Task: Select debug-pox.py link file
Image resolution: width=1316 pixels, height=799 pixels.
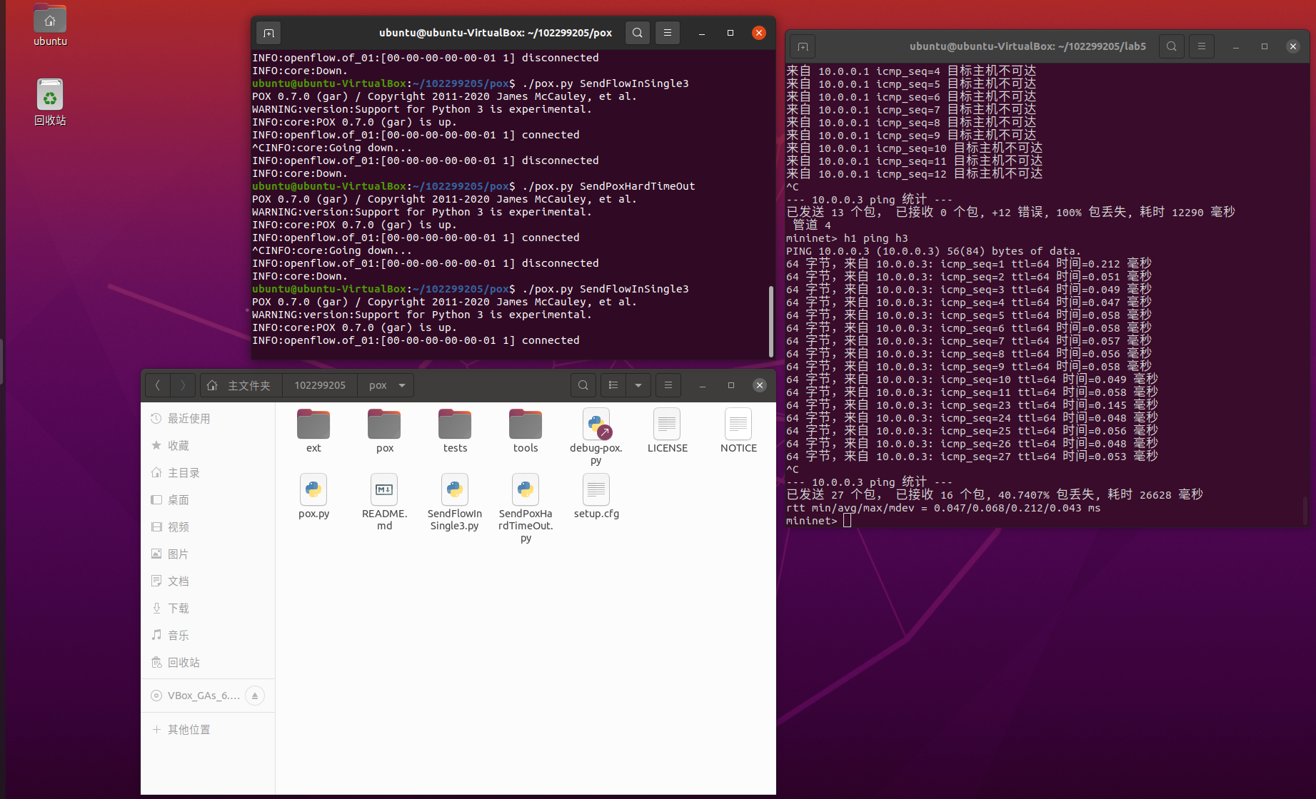Action: tap(596, 437)
